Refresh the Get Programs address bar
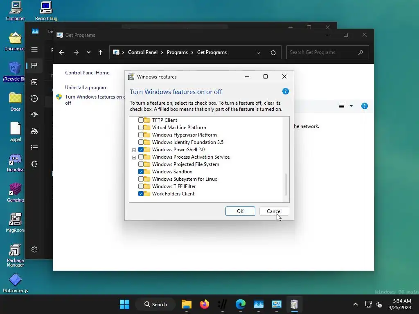 pos(273,53)
